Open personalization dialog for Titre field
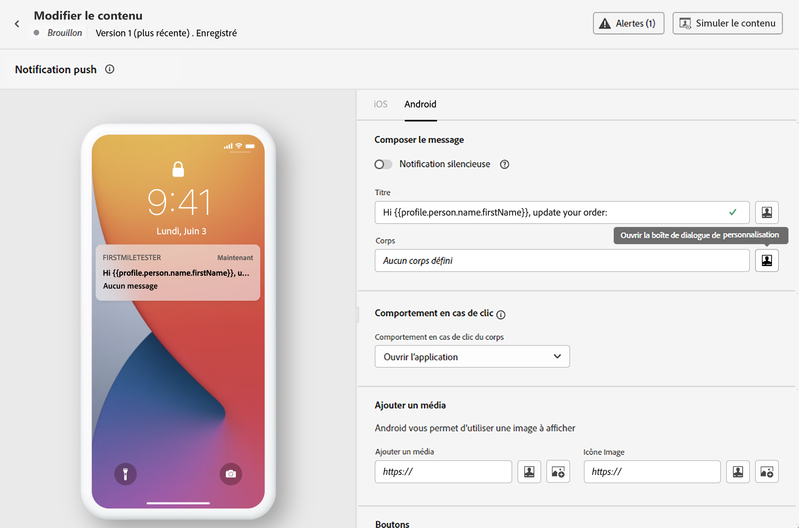The height and width of the screenshot is (528, 799). click(x=766, y=212)
